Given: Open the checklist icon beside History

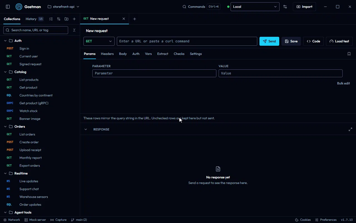Looking at the screenshot, I should [51, 19].
